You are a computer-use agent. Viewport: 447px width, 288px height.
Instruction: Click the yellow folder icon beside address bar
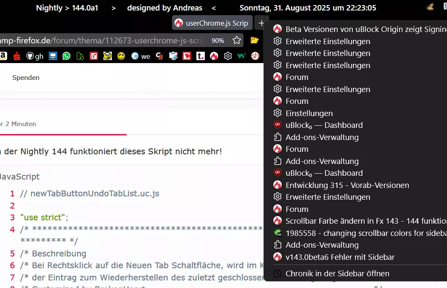pyautogui.click(x=254, y=40)
